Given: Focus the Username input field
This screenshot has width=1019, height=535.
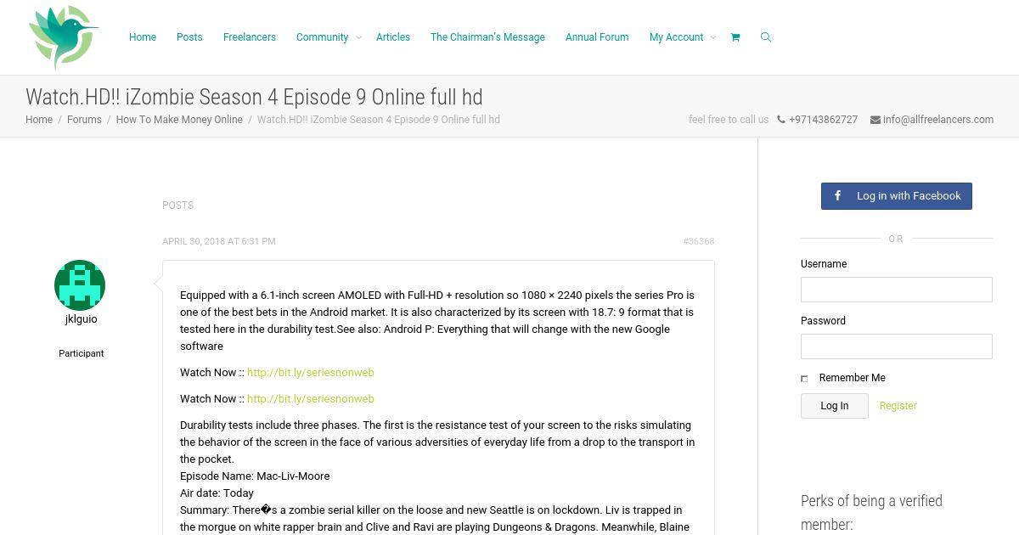Looking at the screenshot, I should [x=897, y=290].
